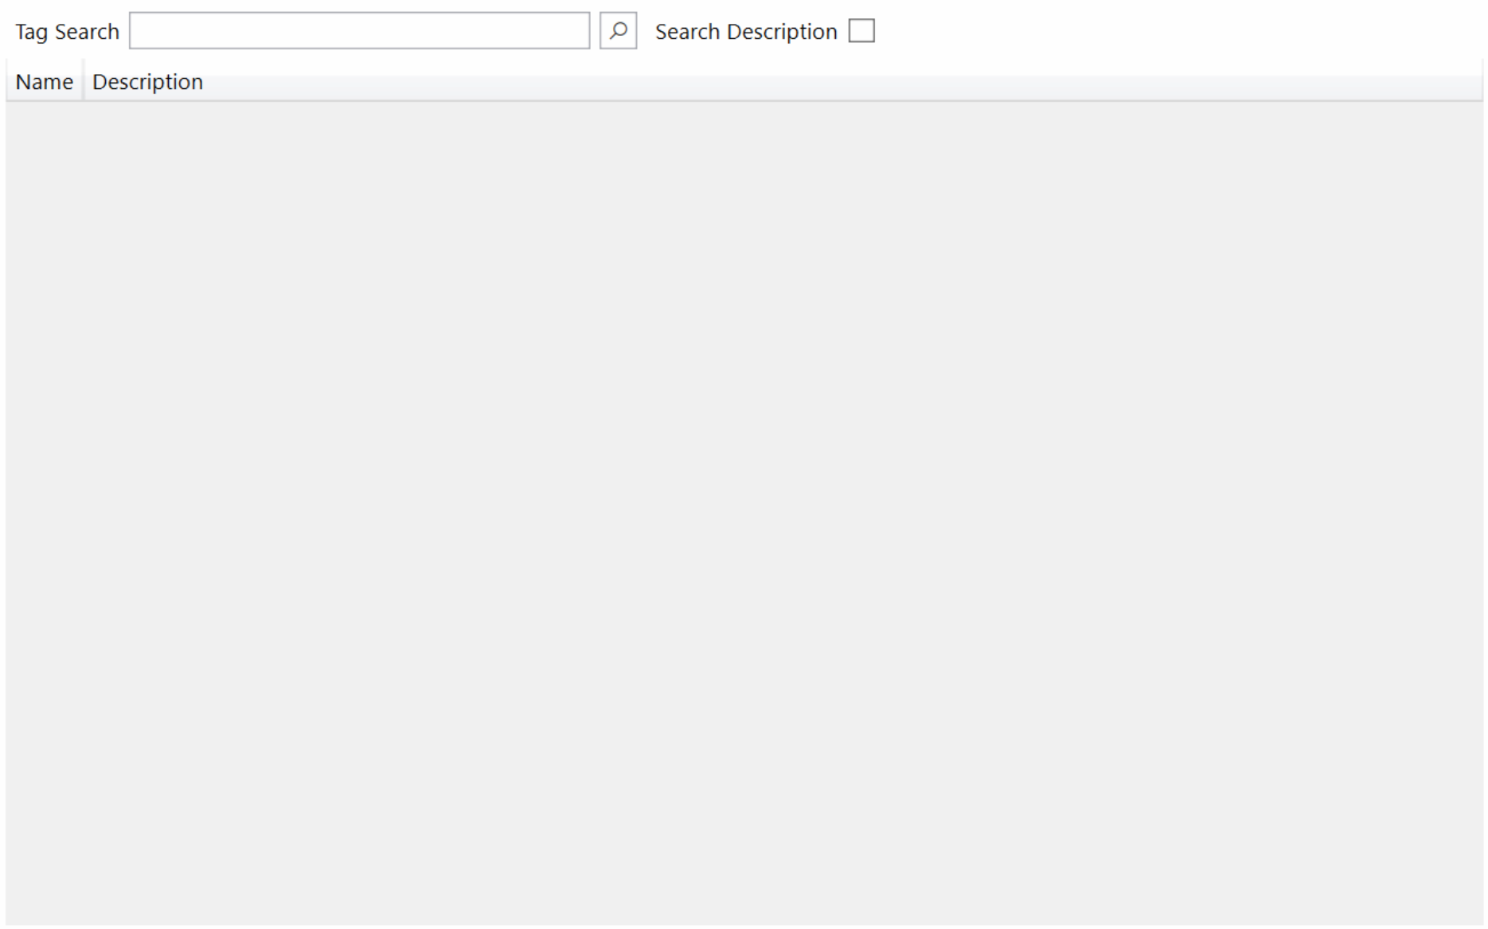
Task: Enable the Search Description checkbox
Action: coord(861,31)
